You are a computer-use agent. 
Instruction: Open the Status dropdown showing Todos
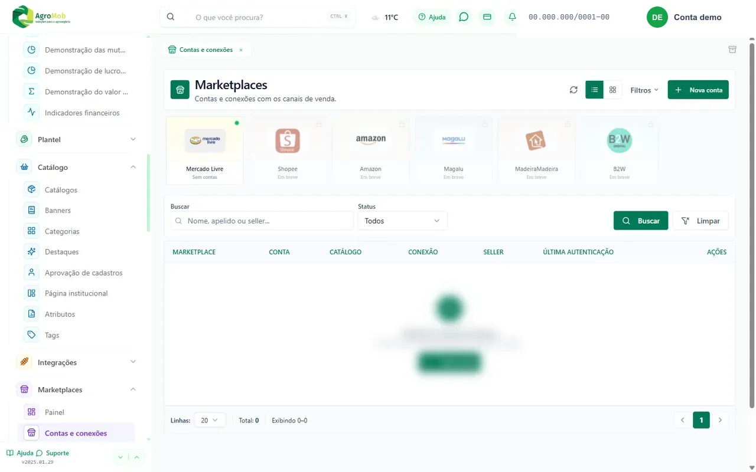point(402,221)
